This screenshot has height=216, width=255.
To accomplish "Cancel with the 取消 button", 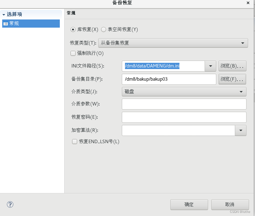I will [230, 205].
